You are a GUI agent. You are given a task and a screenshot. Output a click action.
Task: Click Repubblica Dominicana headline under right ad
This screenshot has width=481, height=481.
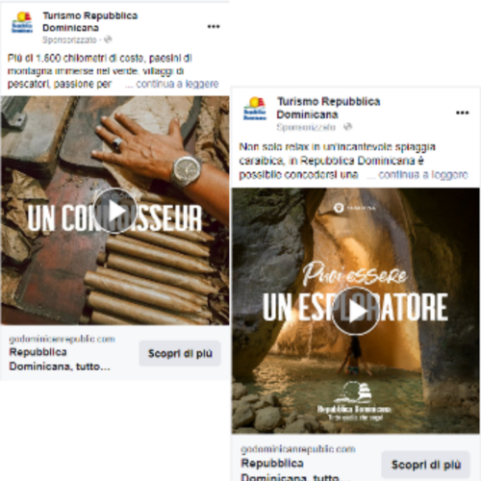pos(295,469)
